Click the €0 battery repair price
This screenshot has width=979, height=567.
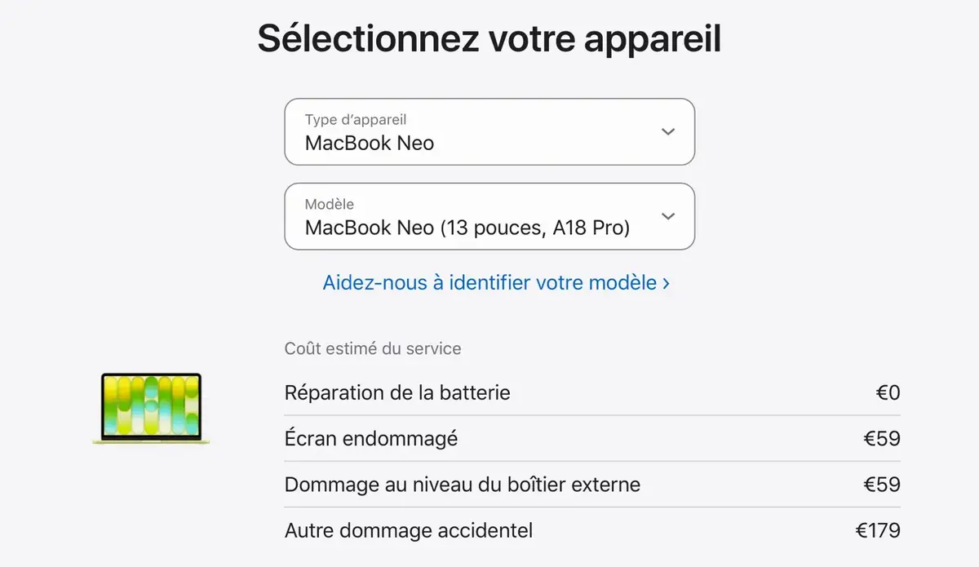point(889,392)
